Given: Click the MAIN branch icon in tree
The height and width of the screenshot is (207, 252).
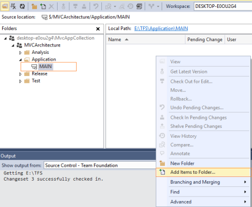Looking at the screenshot, I should coord(34,67).
